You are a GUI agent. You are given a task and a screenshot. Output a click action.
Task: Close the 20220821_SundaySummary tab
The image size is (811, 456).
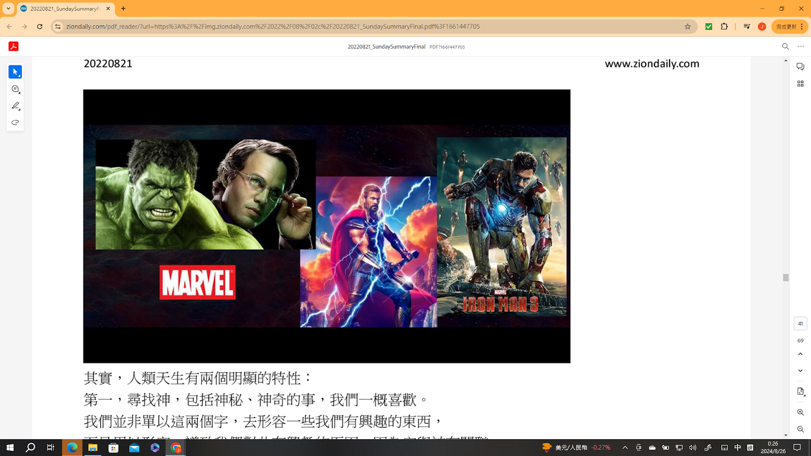108,9
